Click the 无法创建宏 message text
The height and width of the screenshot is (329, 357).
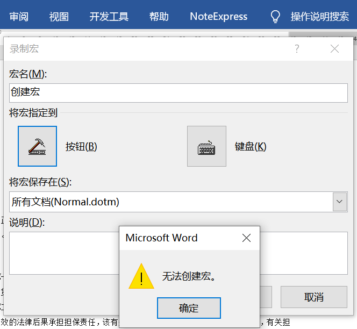tap(189, 276)
